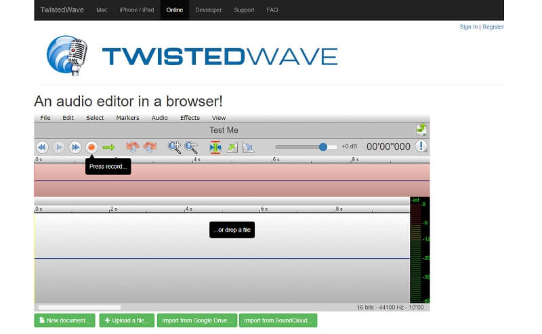Open the Mac page in navbar

pos(102,10)
